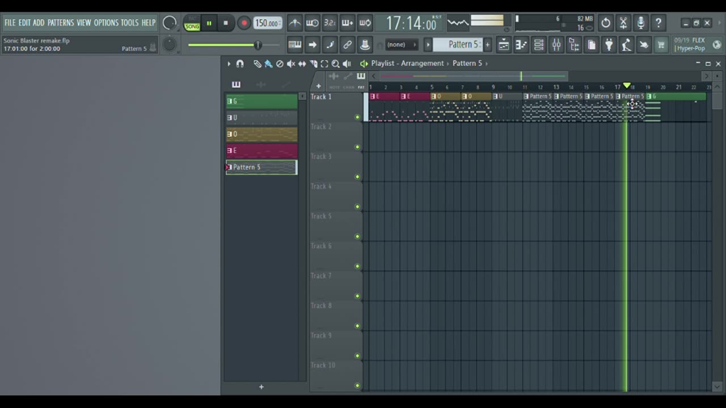Screen dimensions: 726x408
Task: Open the Arrangement breadcrumb menu
Action: (x=423, y=63)
